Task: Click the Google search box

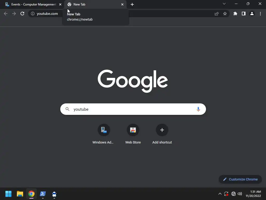Action: [133, 109]
